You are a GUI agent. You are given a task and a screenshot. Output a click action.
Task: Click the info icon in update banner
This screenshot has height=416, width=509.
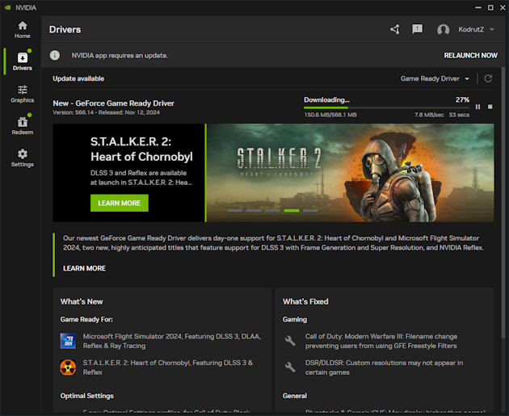(x=55, y=55)
